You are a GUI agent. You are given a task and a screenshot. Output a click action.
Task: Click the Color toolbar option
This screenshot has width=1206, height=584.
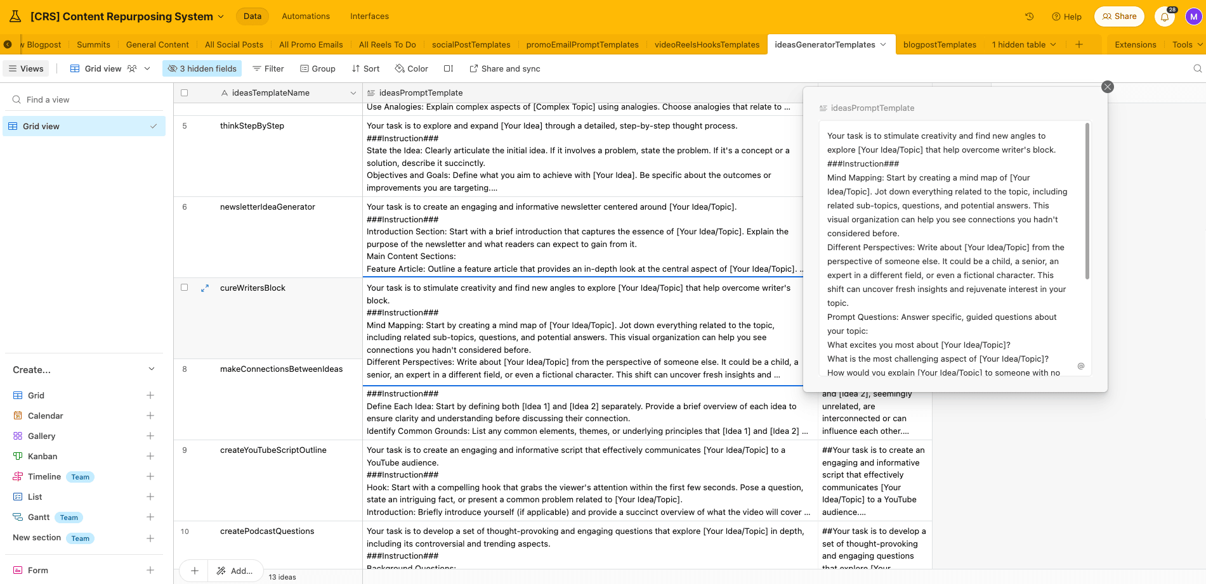[411, 68]
